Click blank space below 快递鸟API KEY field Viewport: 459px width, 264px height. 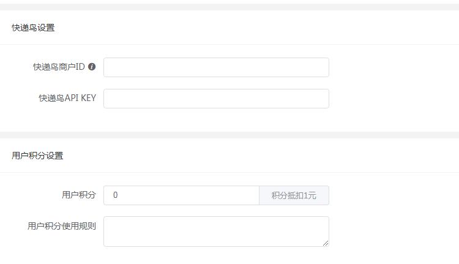point(216,120)
